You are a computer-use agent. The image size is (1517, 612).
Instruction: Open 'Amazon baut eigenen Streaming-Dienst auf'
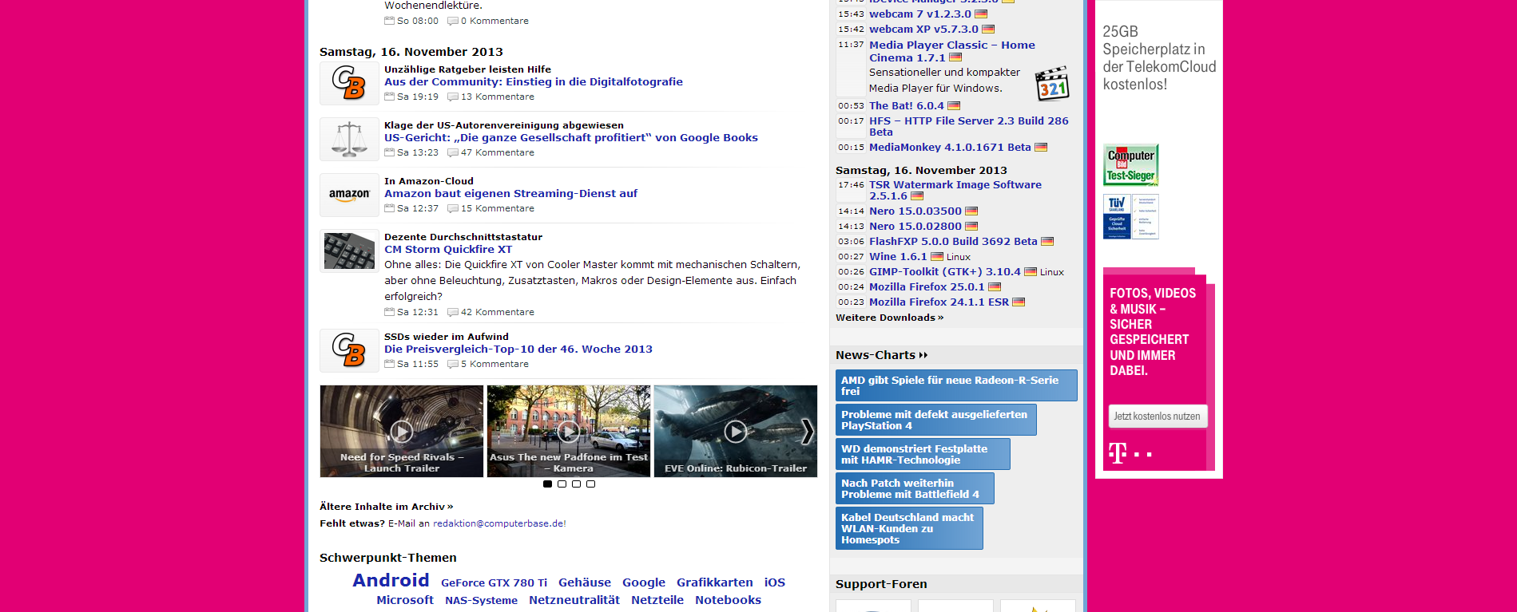click(x=510, y=193)
